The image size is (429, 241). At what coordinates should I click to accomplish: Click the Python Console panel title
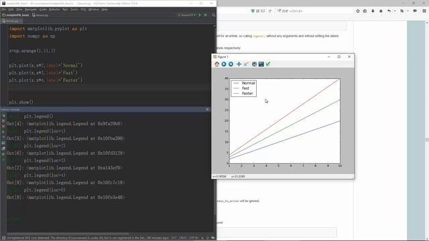(x=10, y=109)
